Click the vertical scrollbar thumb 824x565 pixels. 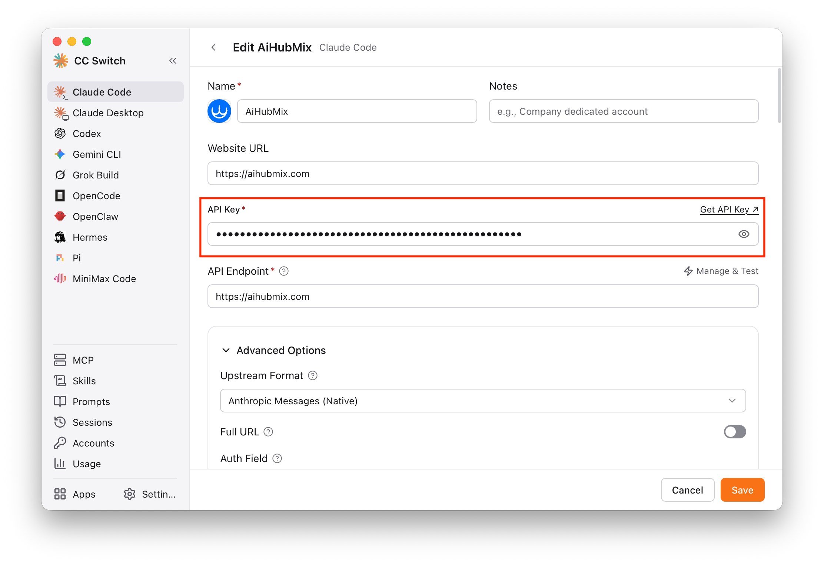pos(780,95)
